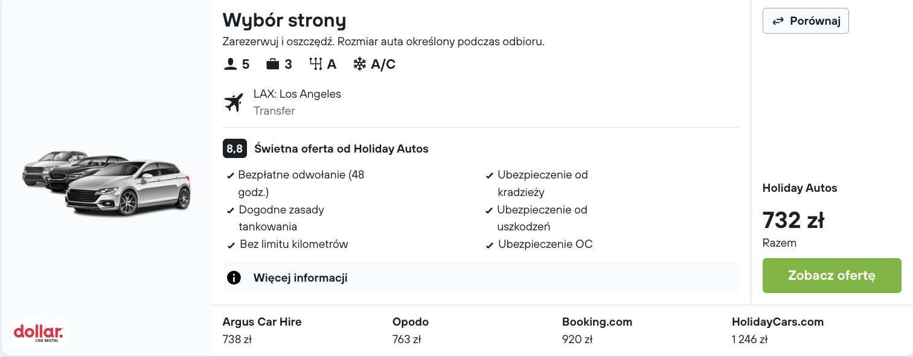Click the Wybór strony title
The image size is (913, 357).
[284, 21]
